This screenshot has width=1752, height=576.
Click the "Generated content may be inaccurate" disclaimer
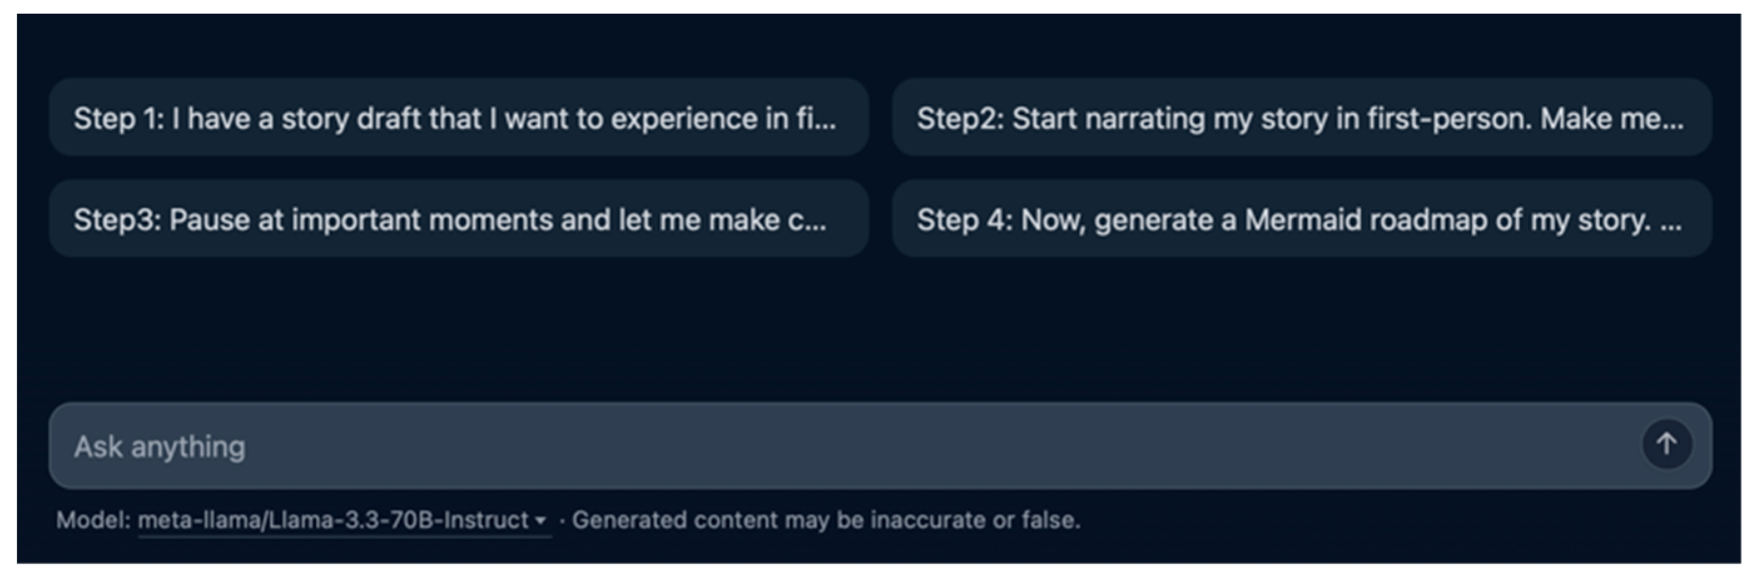[826, 520]
